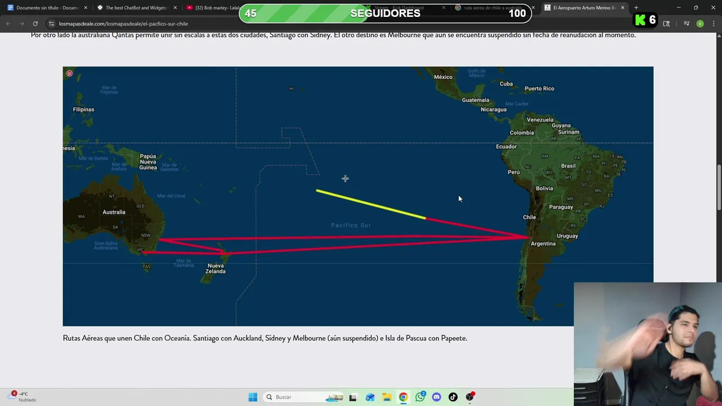
Task: Click the México label on the map
Action: click(x=443, y=77)
